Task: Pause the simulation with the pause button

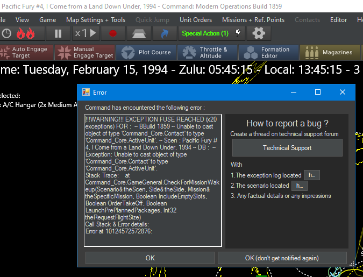Action: click(x=58, y=33)
